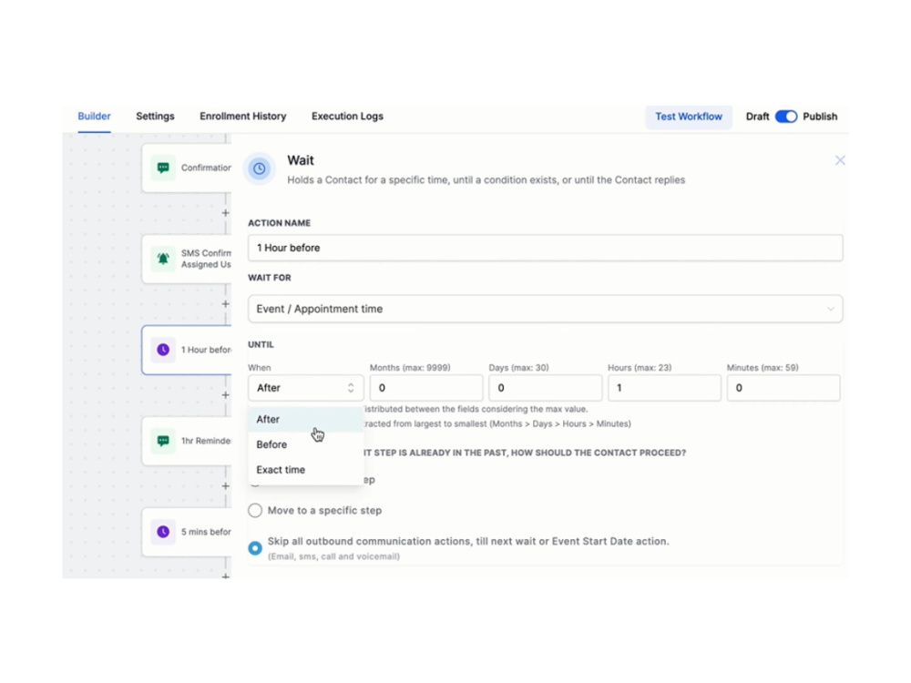Click the Confirmation message node icon

(163, 168)
